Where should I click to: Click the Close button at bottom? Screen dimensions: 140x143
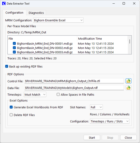click(x=128, y=138)
